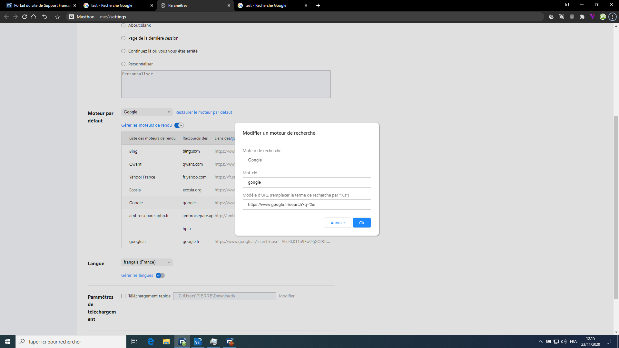
Task: Close the Portail du site de Support tab
Action: click(75, 5)
